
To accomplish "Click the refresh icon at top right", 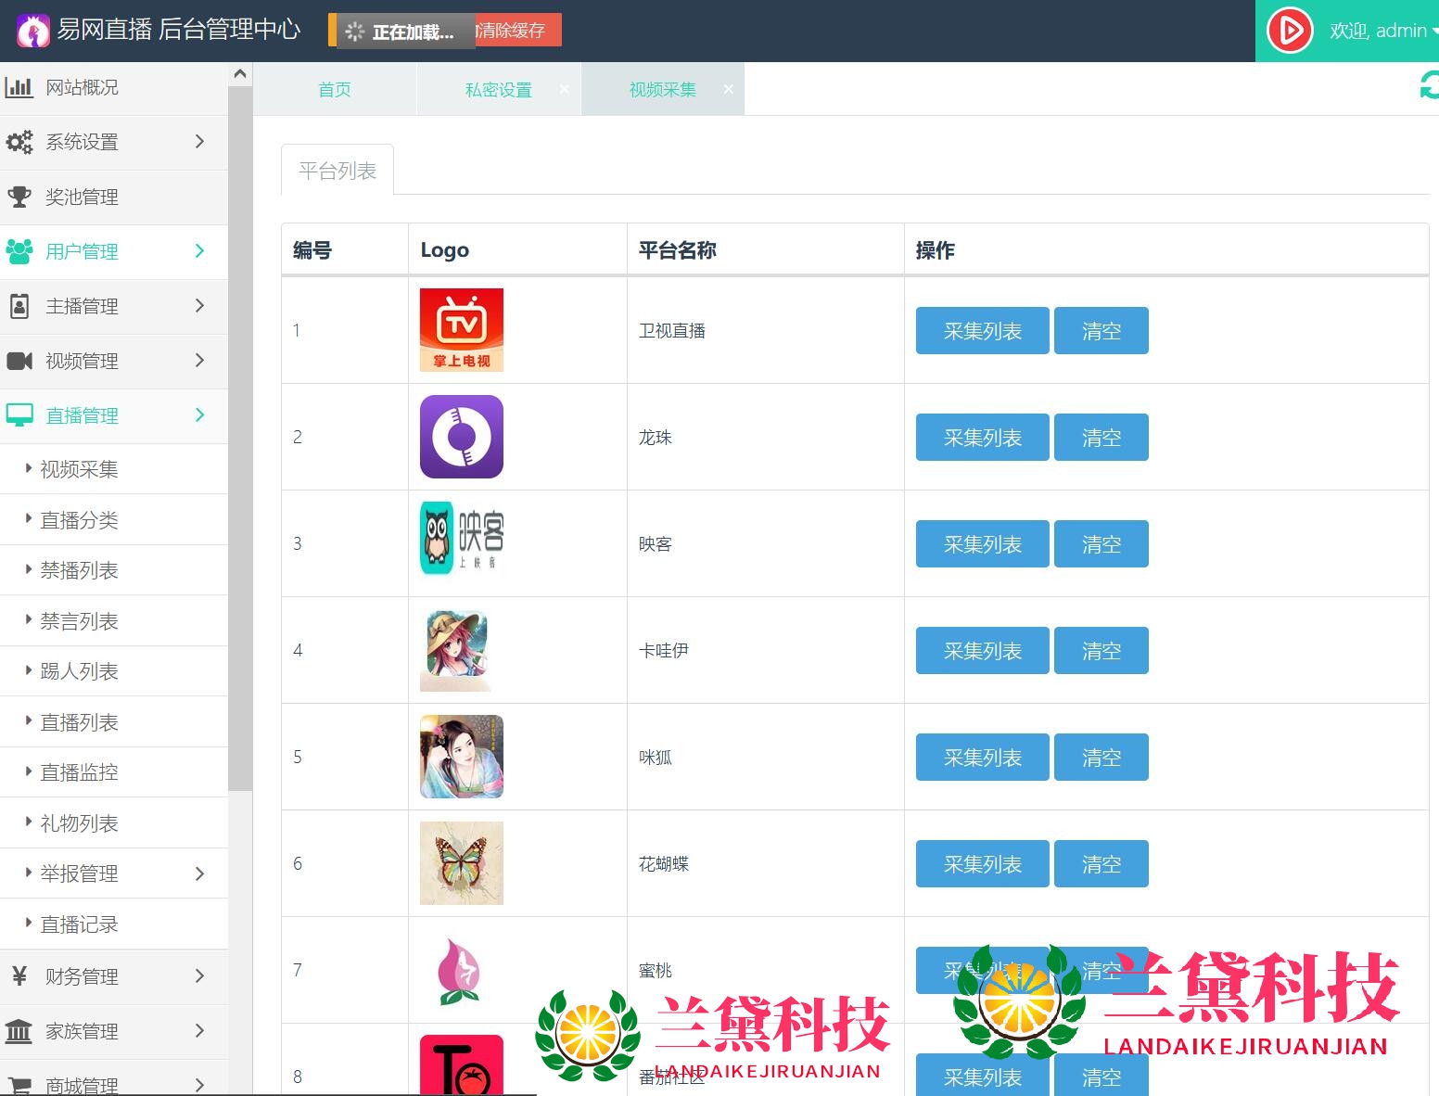I will click(1429, 85).
